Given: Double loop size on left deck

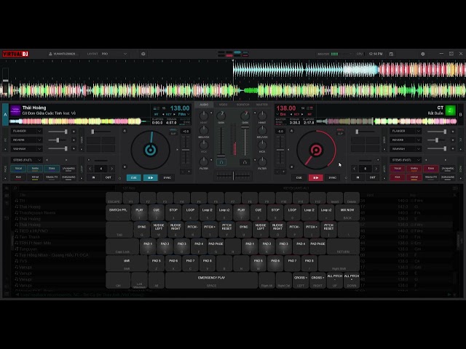Looking at the screenshot, I should pos(111,169).
